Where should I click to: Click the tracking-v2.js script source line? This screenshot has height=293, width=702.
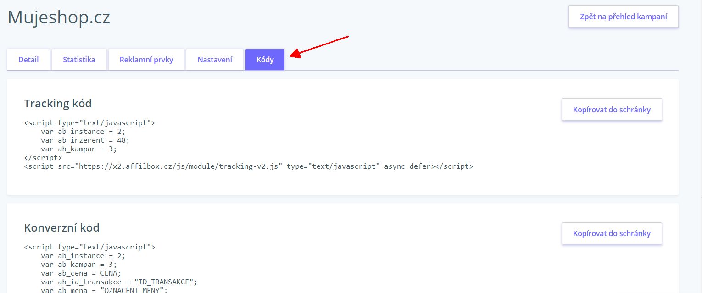pos(248,166)
